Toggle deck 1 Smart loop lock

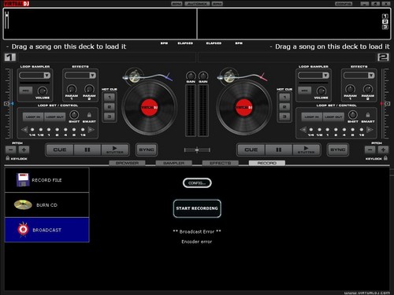click(x=89, y=115)
